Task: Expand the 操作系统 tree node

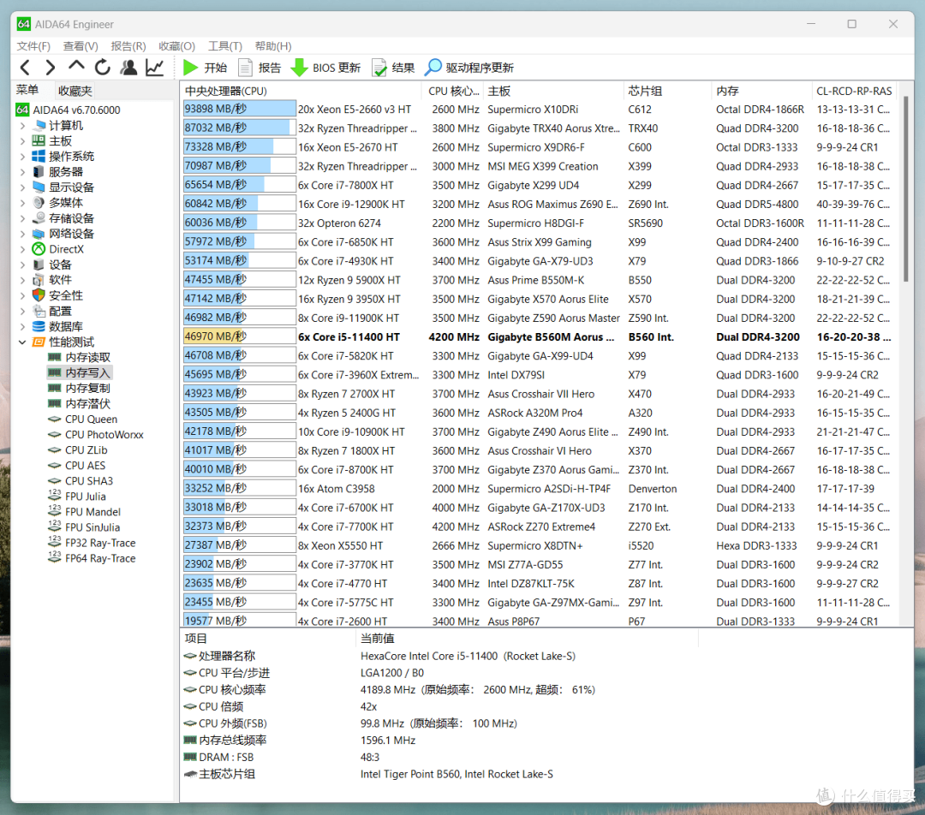Action: (22, 157)
